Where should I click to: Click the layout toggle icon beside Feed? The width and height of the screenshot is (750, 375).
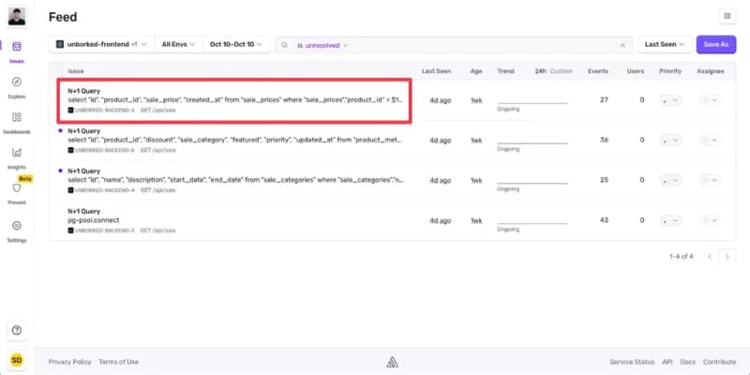coord(727,16)
